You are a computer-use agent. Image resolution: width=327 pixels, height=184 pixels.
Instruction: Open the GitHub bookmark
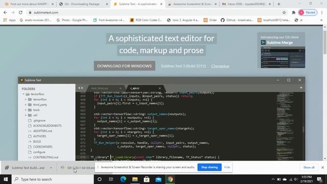(237, 20)
